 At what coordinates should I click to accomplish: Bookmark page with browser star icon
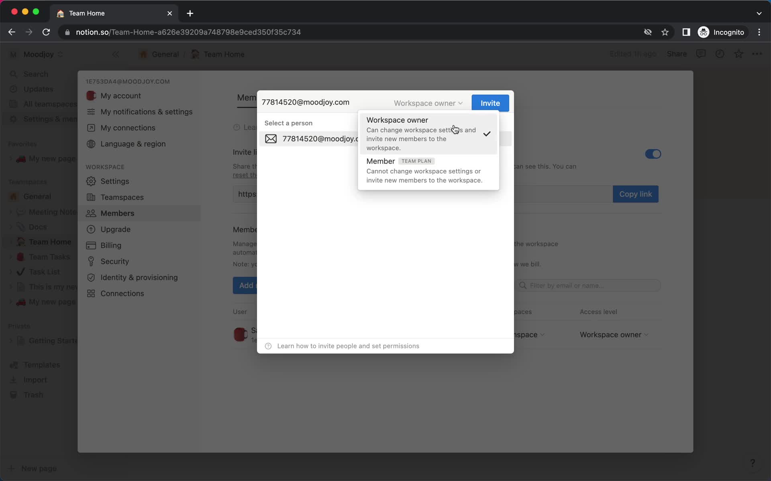(x=665, y=32)
